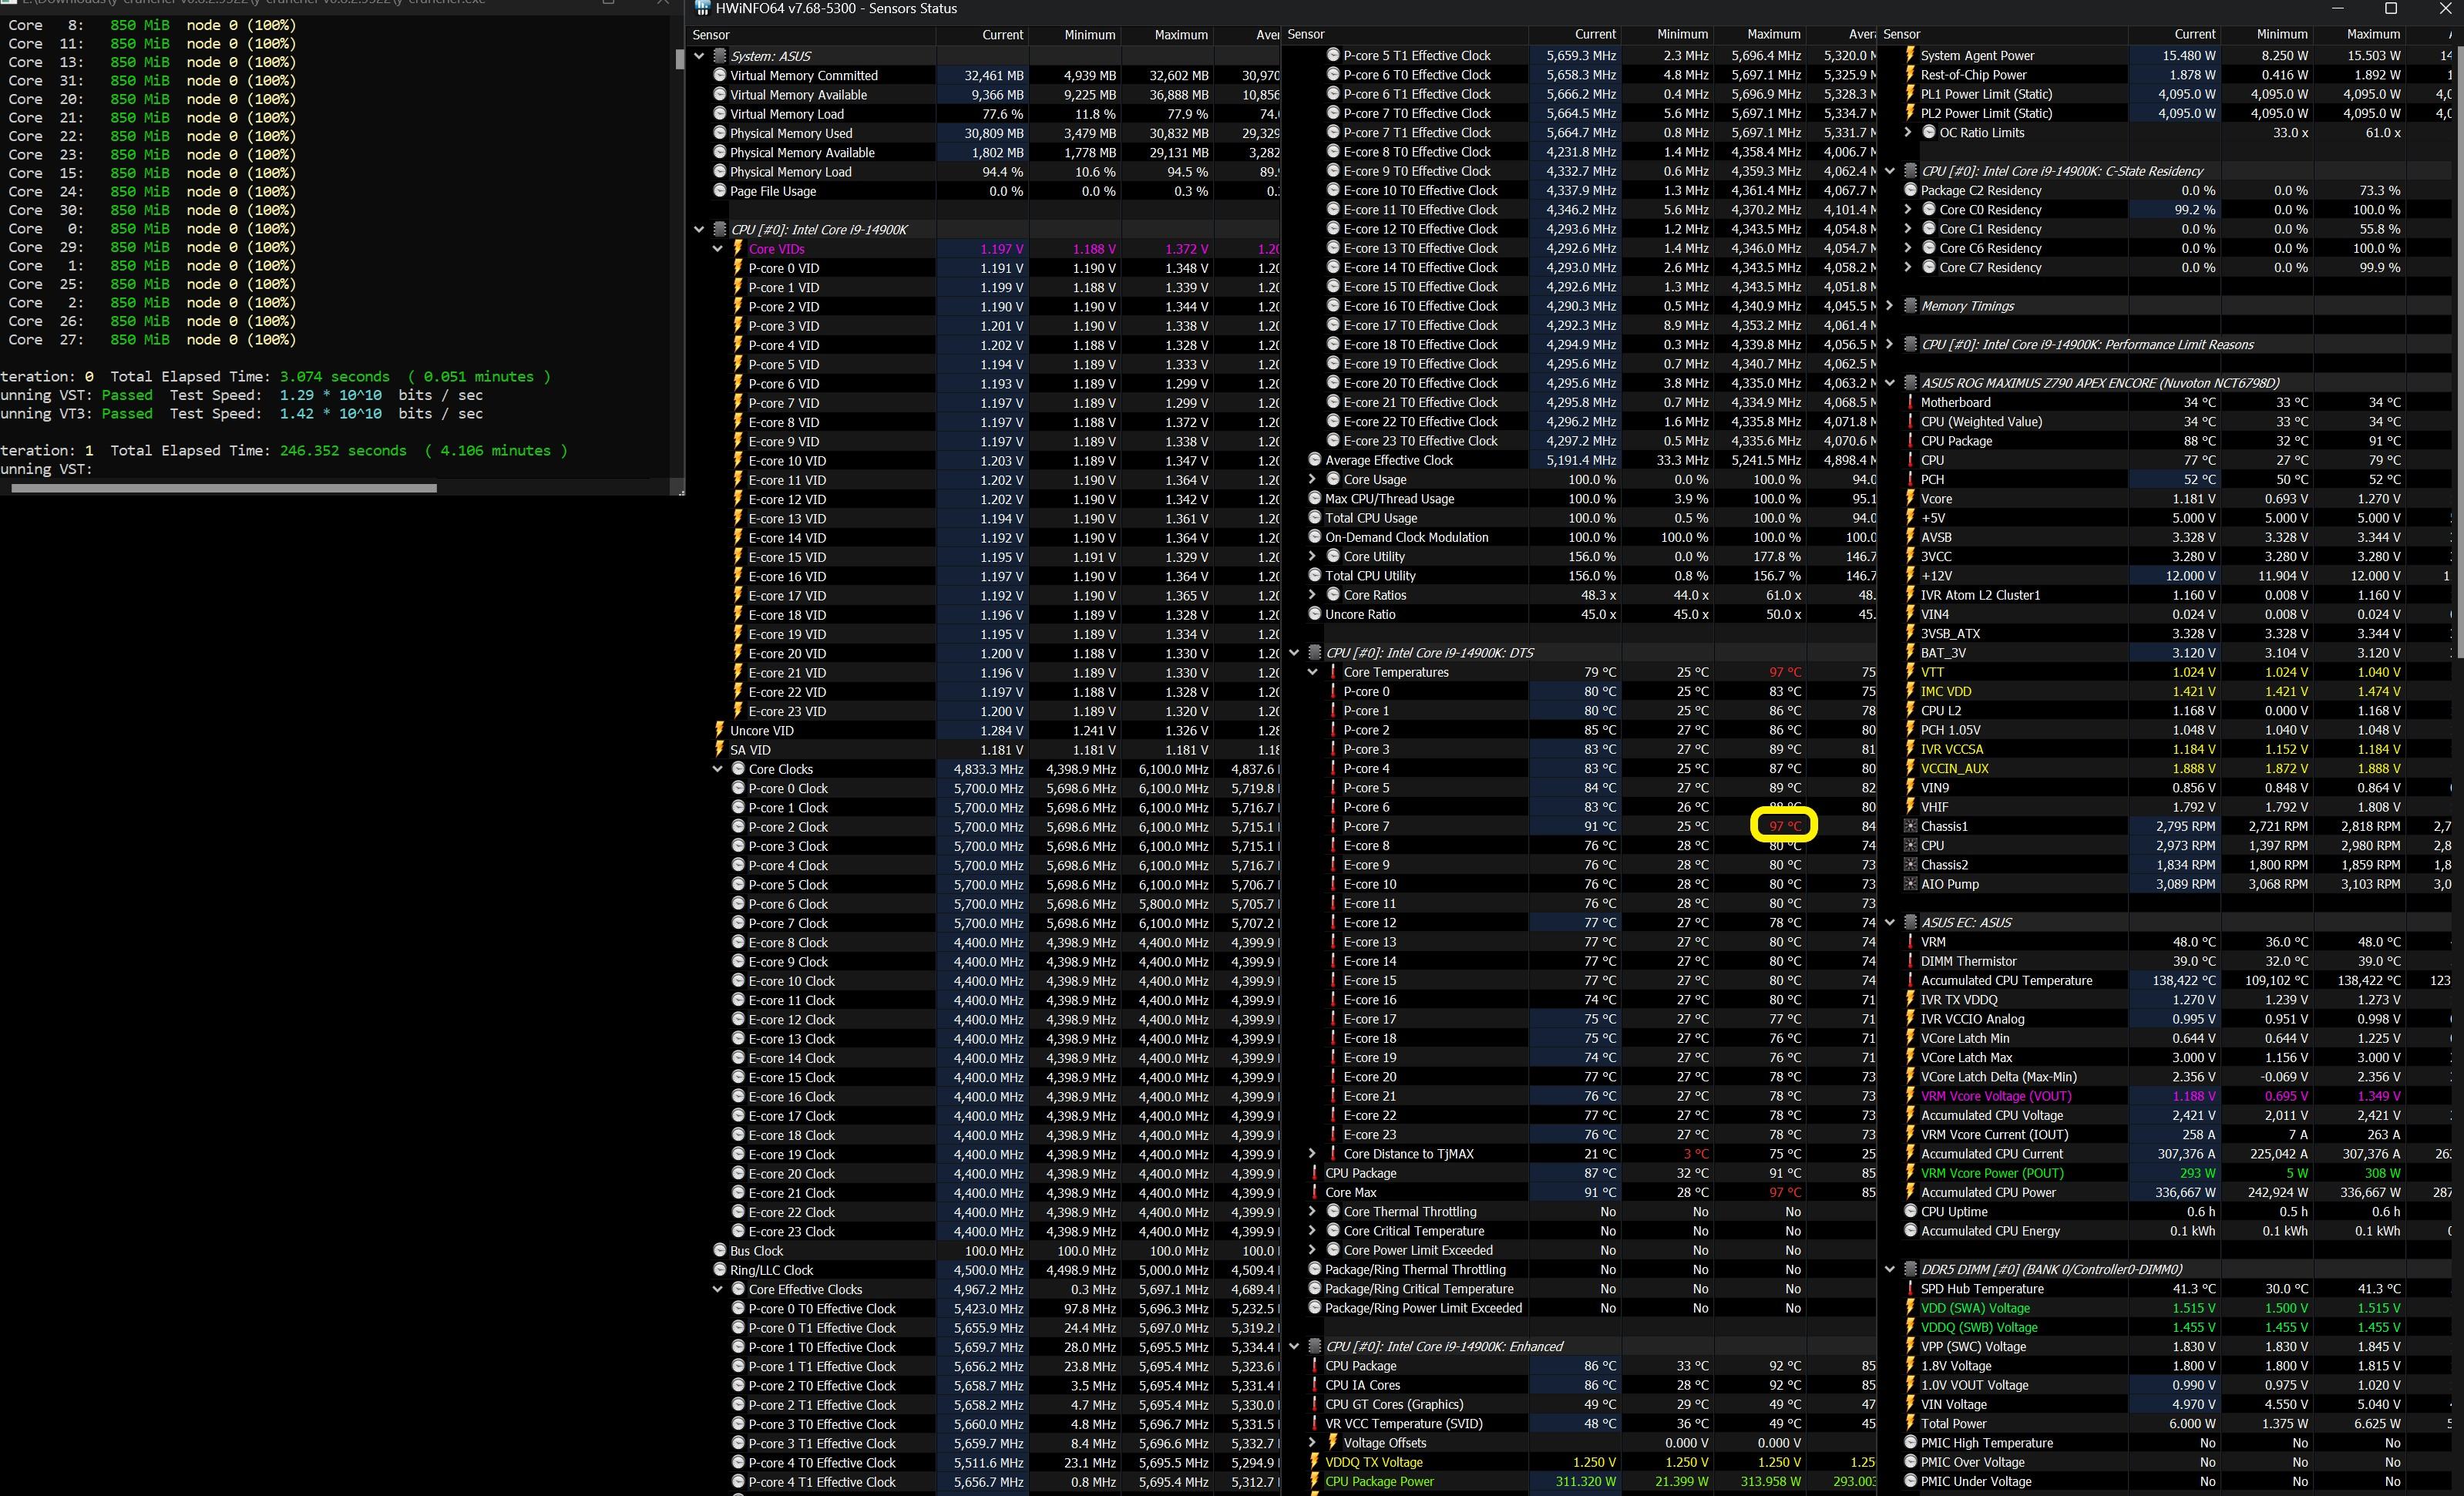Click the lightning icon next to Uncore VID
Screen dimensions: 2464x1496
[x=718, y=731]
